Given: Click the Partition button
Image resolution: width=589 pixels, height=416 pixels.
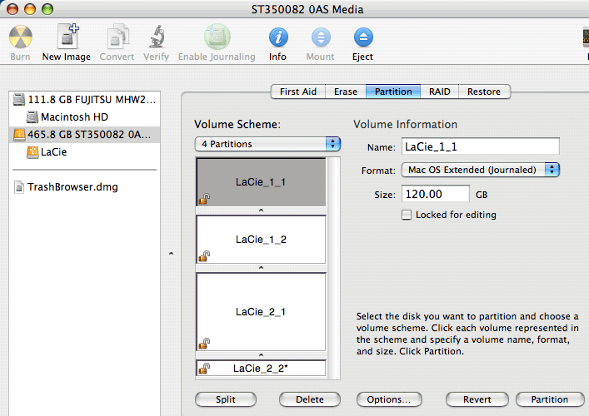Looking at the screenshot, I should 550,399.
